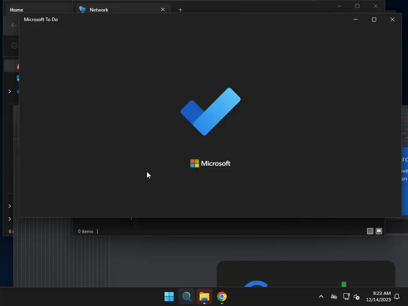
Task: Add a new tab in File Explorer
Action: [x=180, y=10]
